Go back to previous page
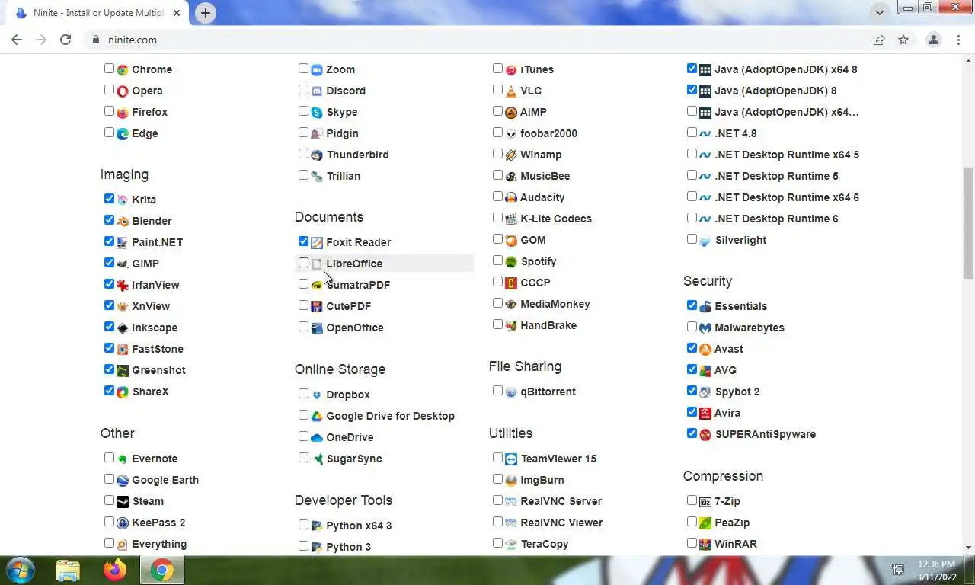Screen dimensions: 975x585 17,40
